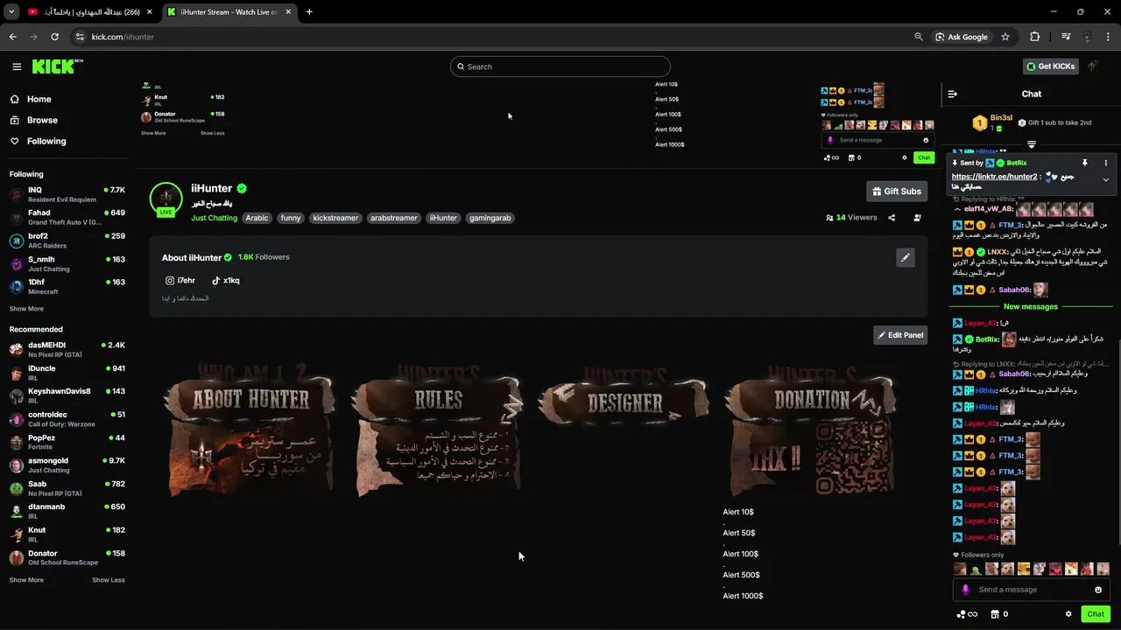The image size is (1121, 630).
Task: Open KeyshawnDavis8 recommended channel
Action: 67,395
